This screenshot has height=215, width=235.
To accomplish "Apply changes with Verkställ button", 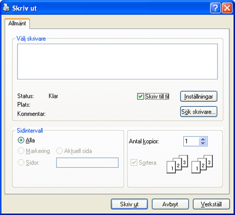I will [211, 204].
